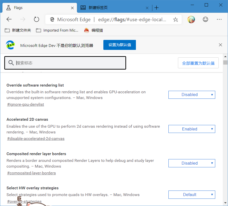Open the Select HW overlay strategies Default dropdown
228x206 pixels.
tap(192, 195)
